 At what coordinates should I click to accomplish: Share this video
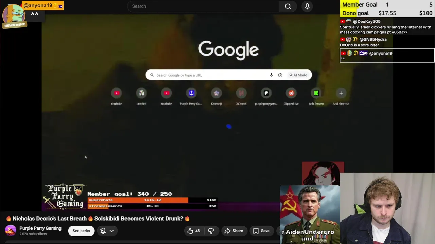(234, 231)
